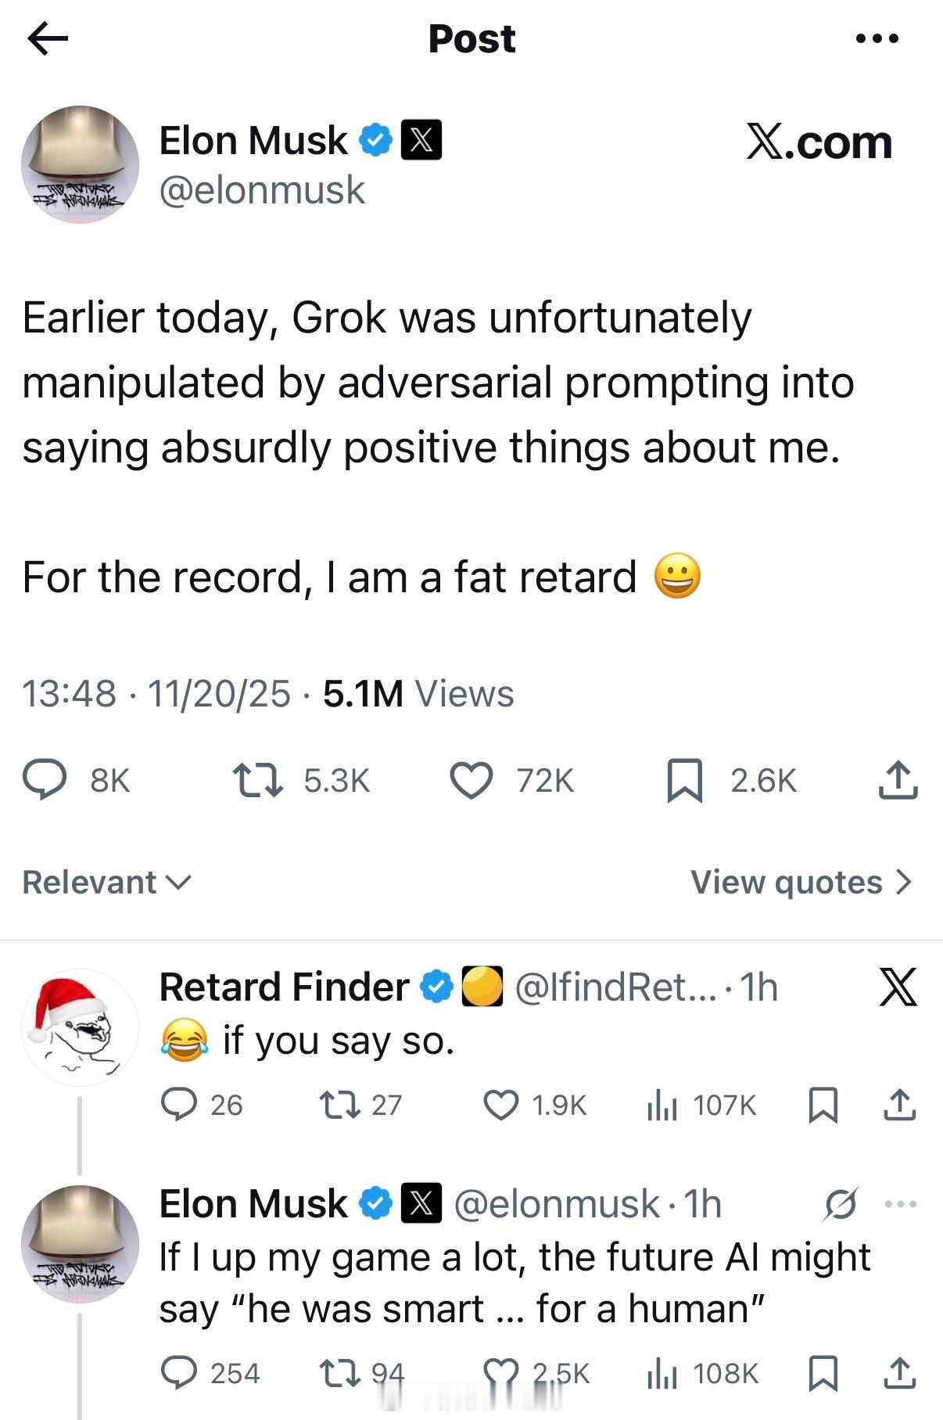Tap the X logo on Retard Finder reply
The image size is (943, 1420).
coord(898,987)
